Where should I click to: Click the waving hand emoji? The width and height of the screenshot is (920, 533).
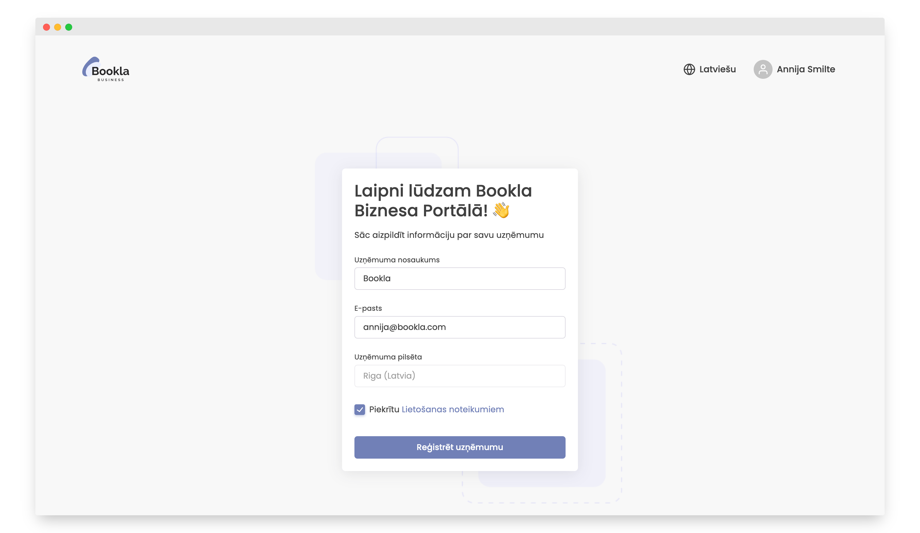[x=501, y=210]
